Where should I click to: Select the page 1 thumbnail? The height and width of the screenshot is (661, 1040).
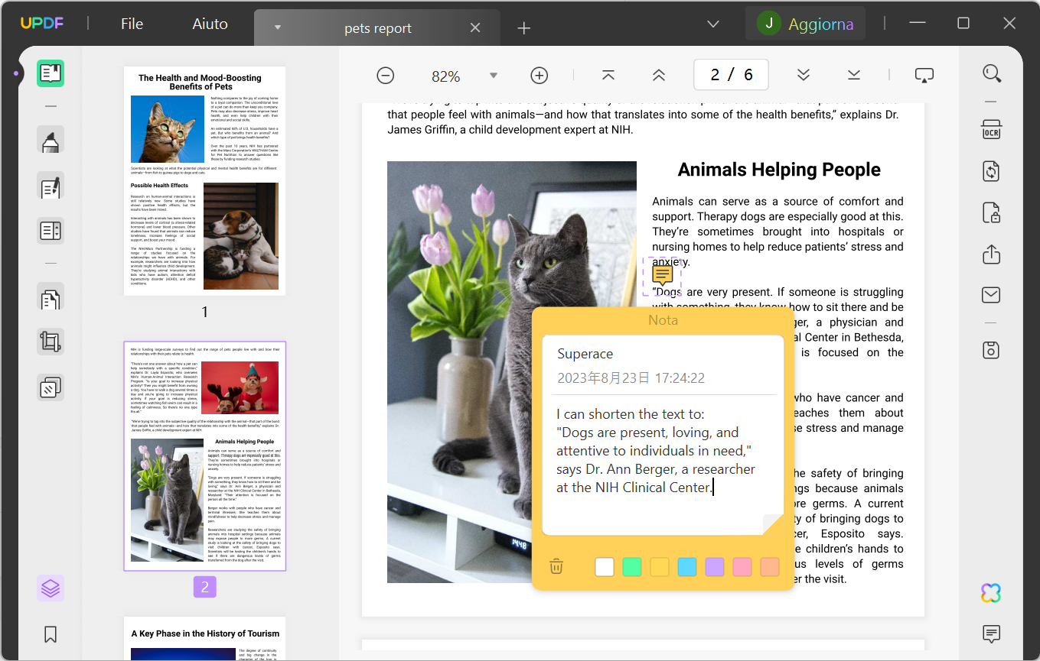204,181
